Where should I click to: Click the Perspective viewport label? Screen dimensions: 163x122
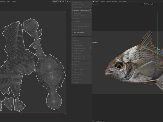coord(96,4)
